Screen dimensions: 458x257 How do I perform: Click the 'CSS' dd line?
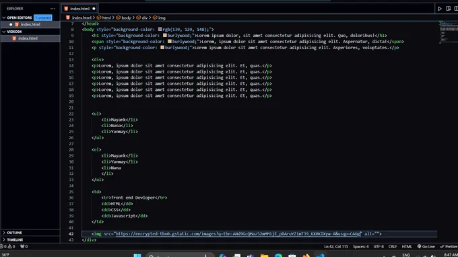click(x=116, y=210)
